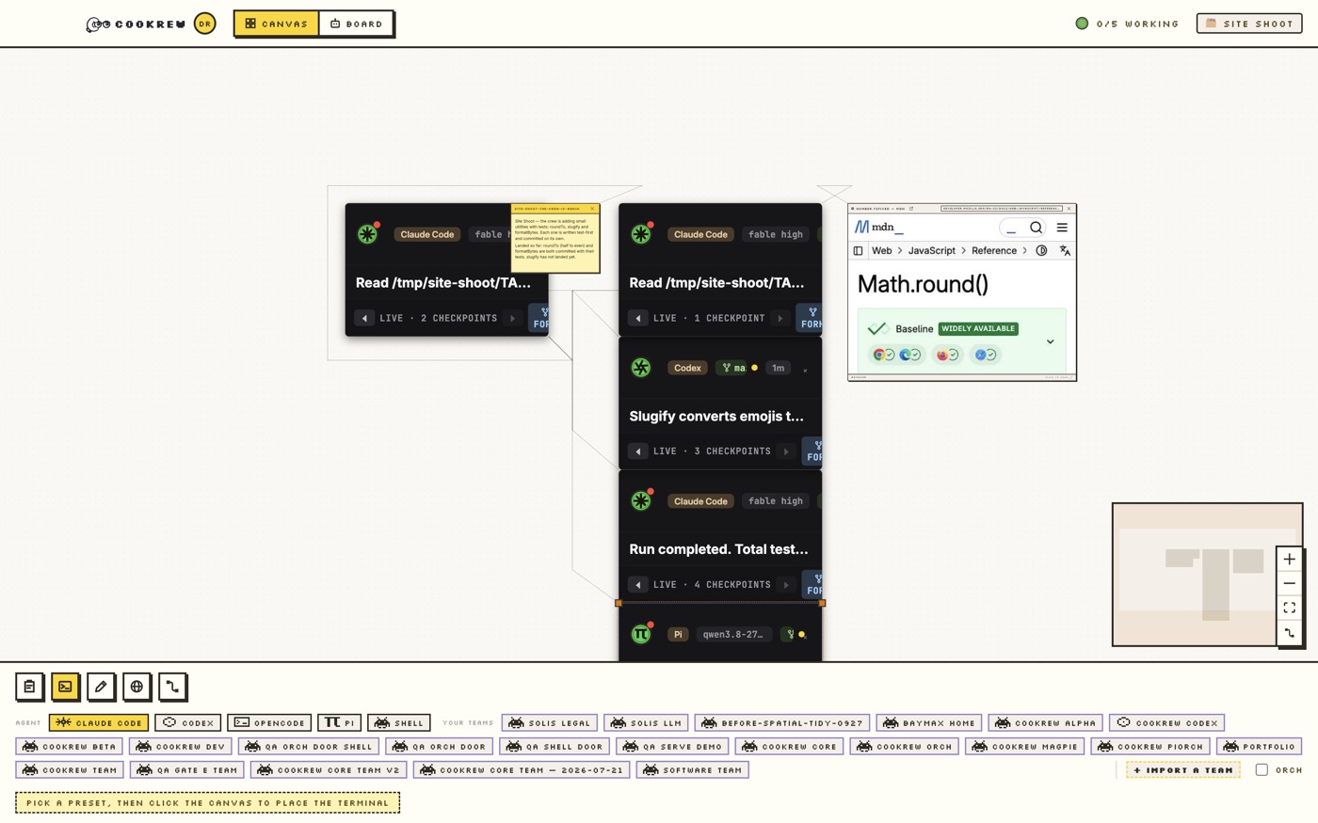The image size is (1318, 823).
Task: Select the Baymax Home team preset
Action: point(929,722)
